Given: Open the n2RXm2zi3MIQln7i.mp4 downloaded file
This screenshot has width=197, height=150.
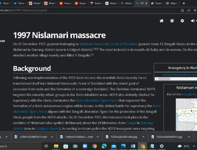Looking at the screenshot, I should [x=33, y=137].
